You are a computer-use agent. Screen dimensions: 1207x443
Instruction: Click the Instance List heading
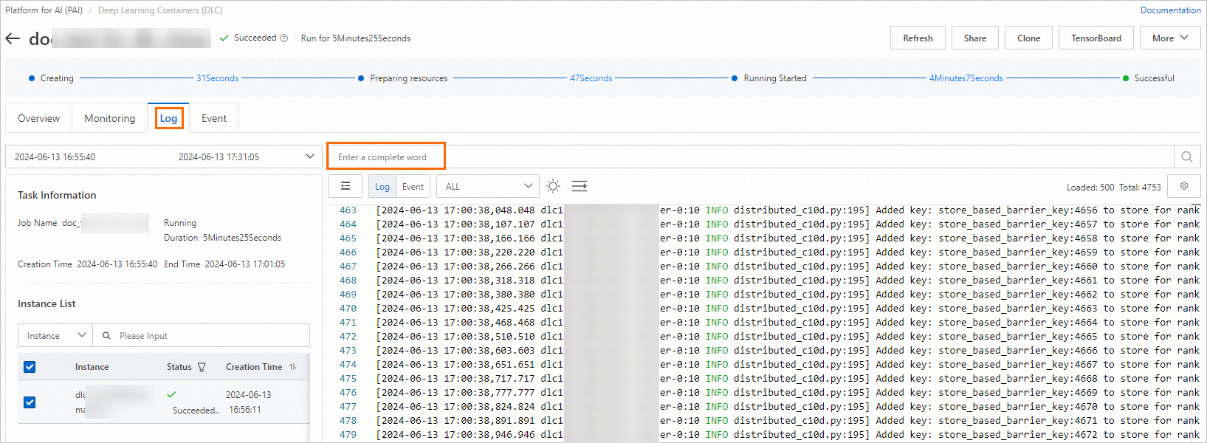coord(47,303)
